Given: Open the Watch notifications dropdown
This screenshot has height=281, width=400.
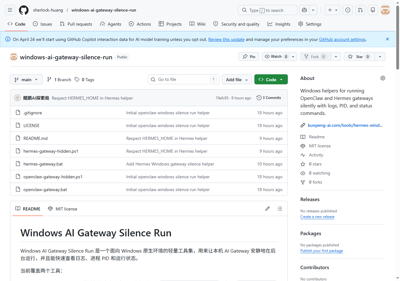Looking at the screenshot, I should tap(279, 57).
